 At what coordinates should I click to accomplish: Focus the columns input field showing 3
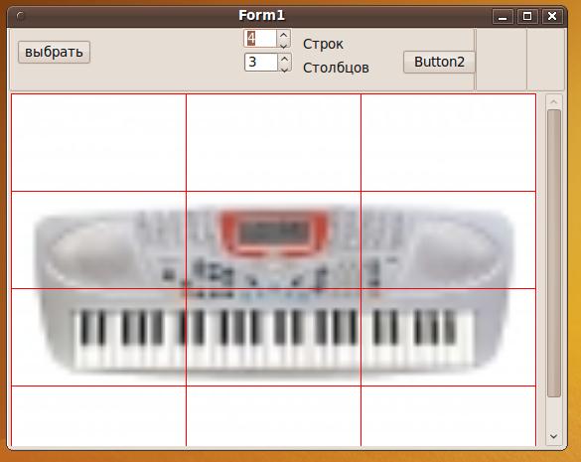point(261,62)
